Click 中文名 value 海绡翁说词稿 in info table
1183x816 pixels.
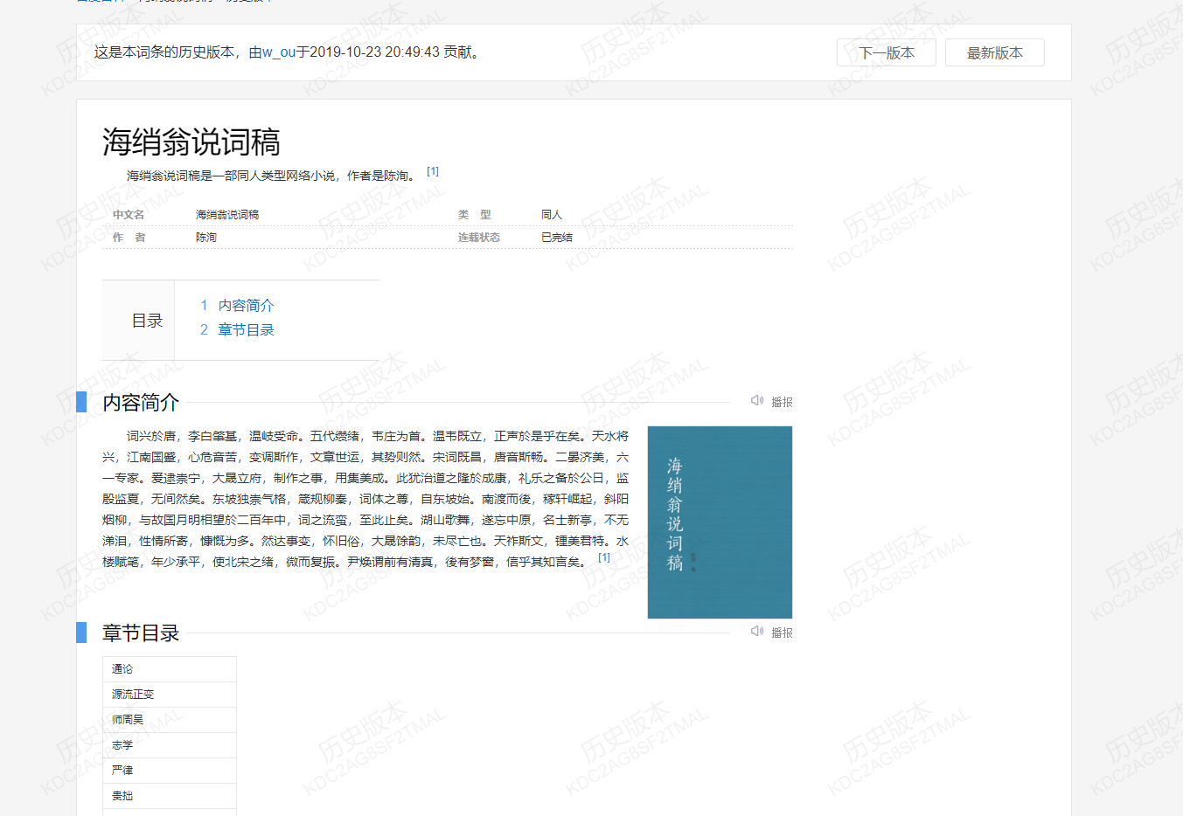click(x=227, y=215)
